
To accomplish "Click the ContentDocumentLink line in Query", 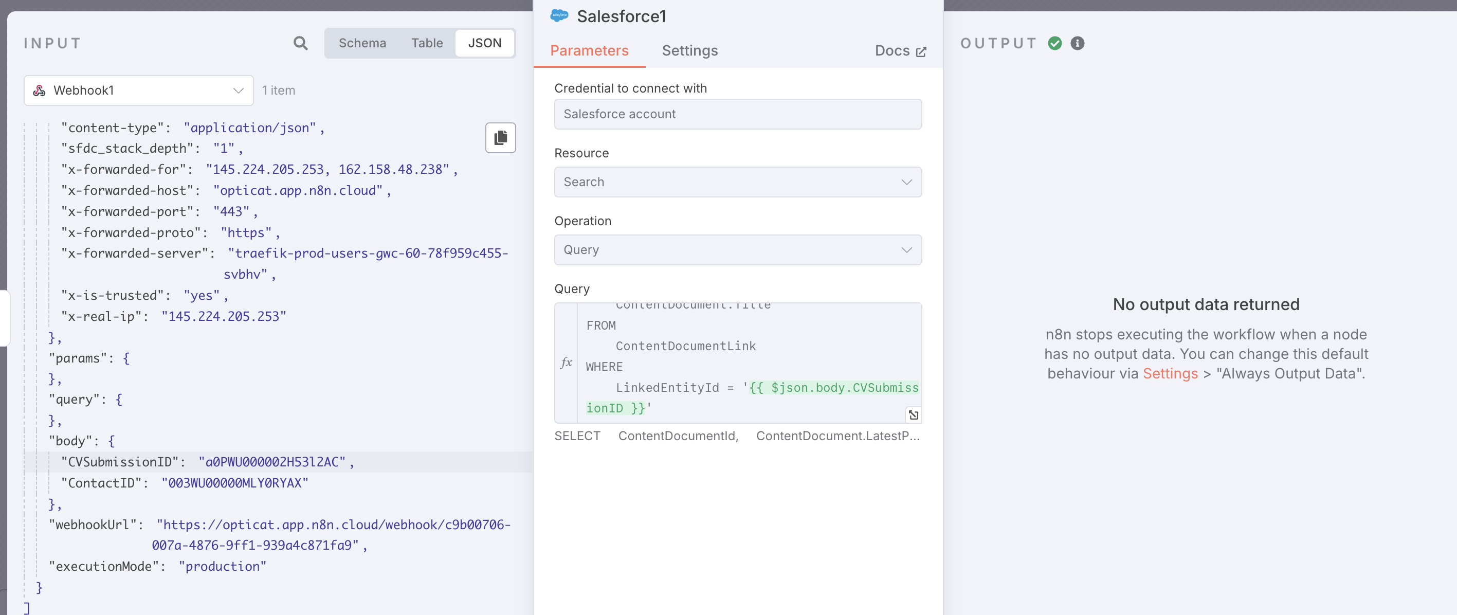I will pyautogui.click(x=685, y=346).
